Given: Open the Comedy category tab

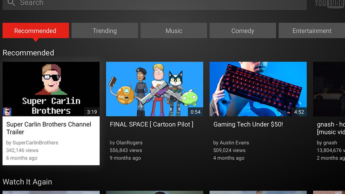Looking at the screenshot, I should [x=243, y=31].
